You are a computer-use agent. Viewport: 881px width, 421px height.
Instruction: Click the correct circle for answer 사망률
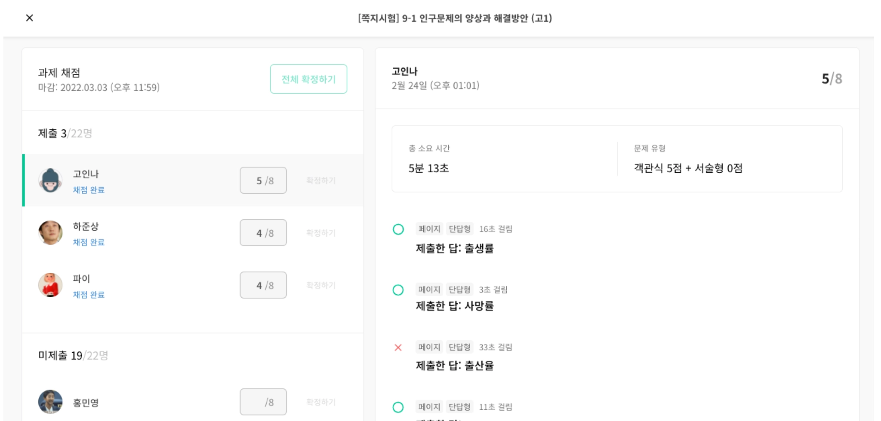click(x=398, y=290)
